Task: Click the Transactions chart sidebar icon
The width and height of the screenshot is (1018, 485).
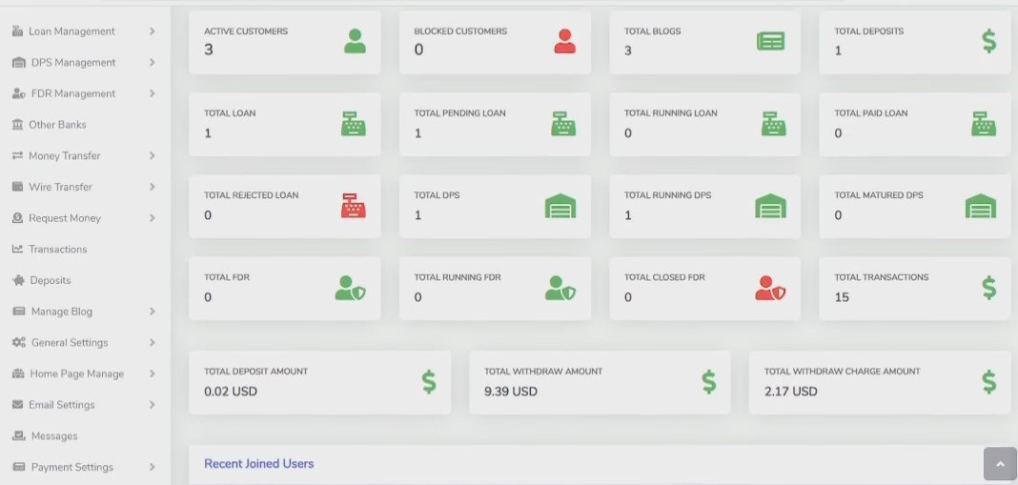Action: click(x=17, y=249)
